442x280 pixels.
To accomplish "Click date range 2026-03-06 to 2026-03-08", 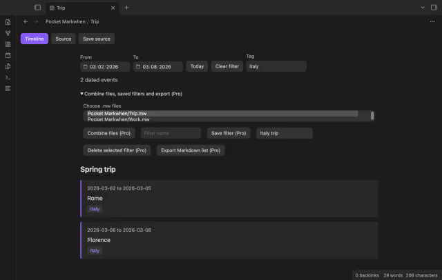I will click(x=119, y=230).
